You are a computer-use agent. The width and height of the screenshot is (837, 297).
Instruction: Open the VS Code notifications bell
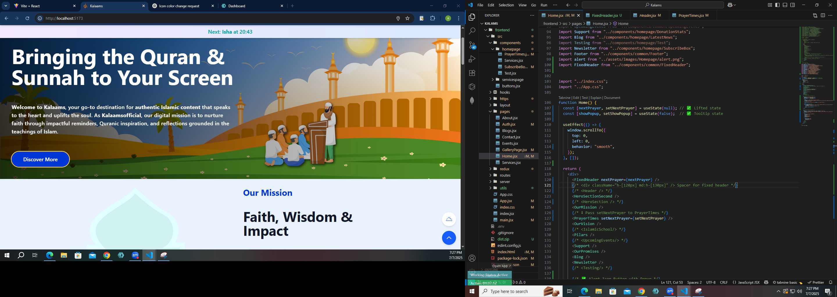click(831, 282)
